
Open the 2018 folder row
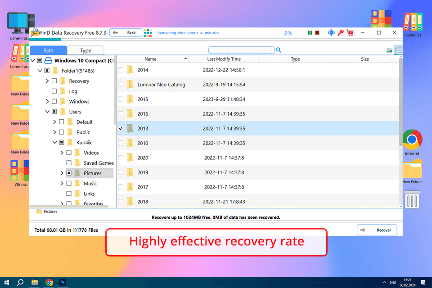pyautogui.click(x=258, y=202)
